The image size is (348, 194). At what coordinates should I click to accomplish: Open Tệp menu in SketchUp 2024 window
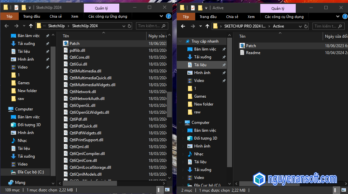click(x=9, y=16)
